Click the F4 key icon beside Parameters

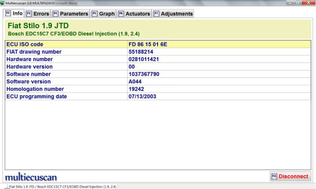point(55,14)
